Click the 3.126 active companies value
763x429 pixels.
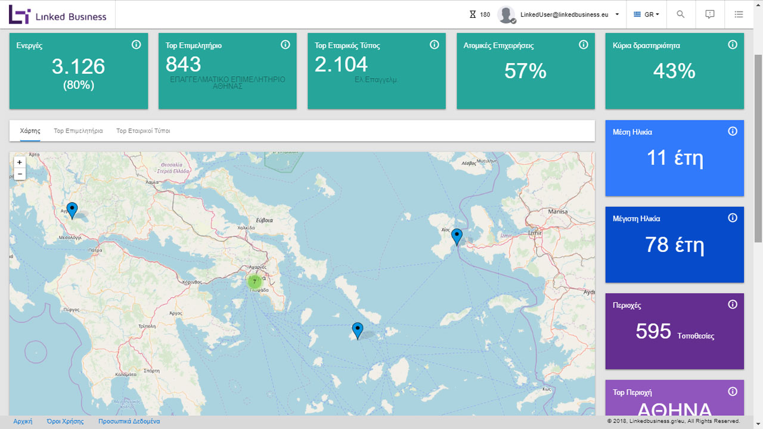click(x=78, y=66)
